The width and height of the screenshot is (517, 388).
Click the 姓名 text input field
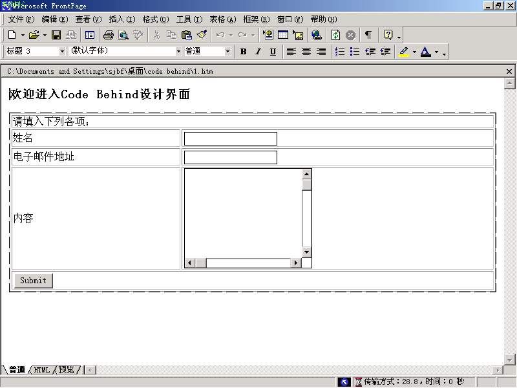coord(230,138)
